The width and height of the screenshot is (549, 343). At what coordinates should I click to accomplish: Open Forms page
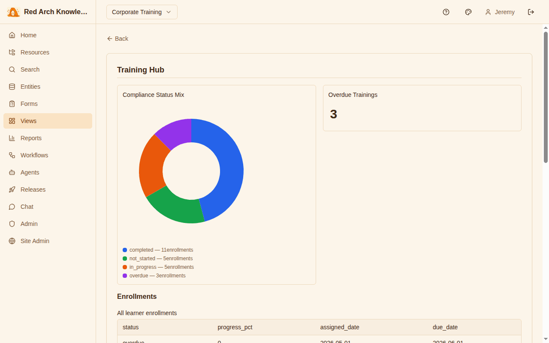click(x=48, y=104)
